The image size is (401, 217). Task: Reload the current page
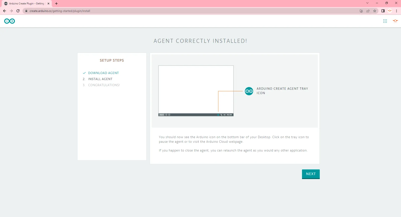pos(18,11)
